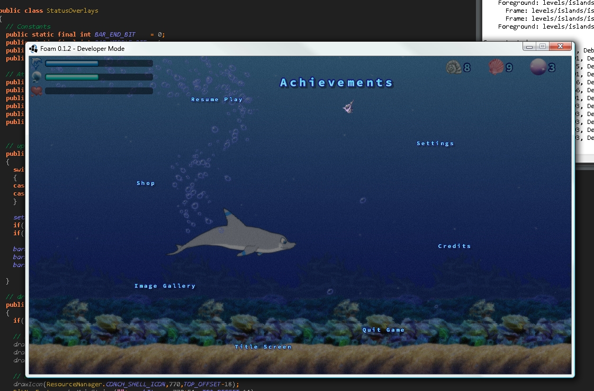Click the small swordfish creature
594x391 pixels.
(348, 108)
